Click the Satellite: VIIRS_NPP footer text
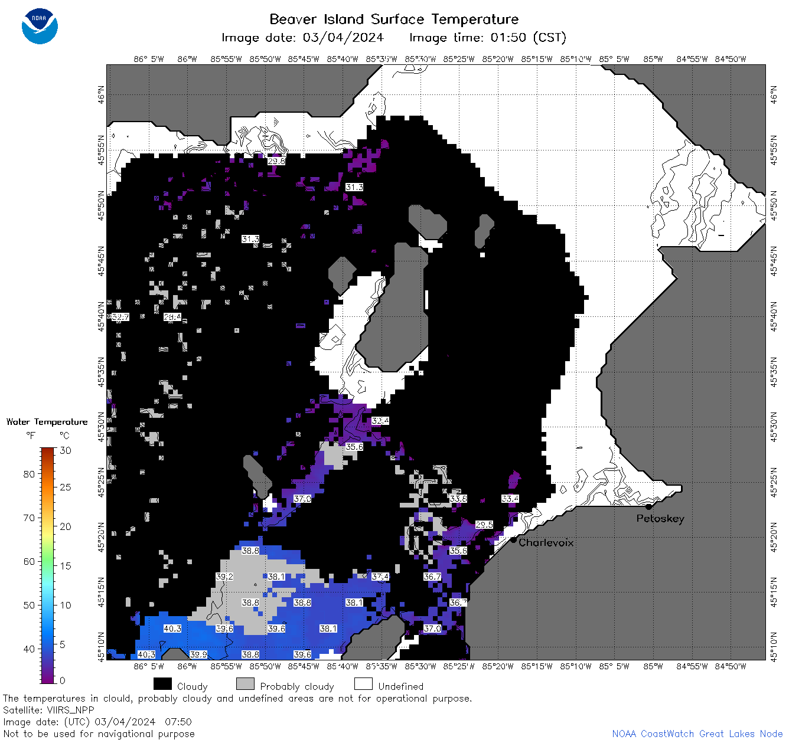The width and height of the screenshot is (789, 743). click(x=48, y=710)
